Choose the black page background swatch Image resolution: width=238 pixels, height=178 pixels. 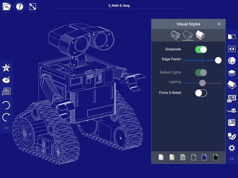215,157
